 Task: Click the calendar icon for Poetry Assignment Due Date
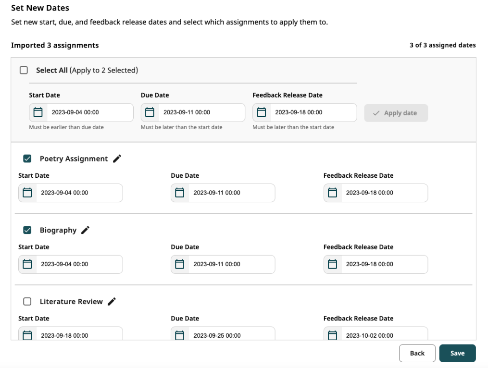179,193
